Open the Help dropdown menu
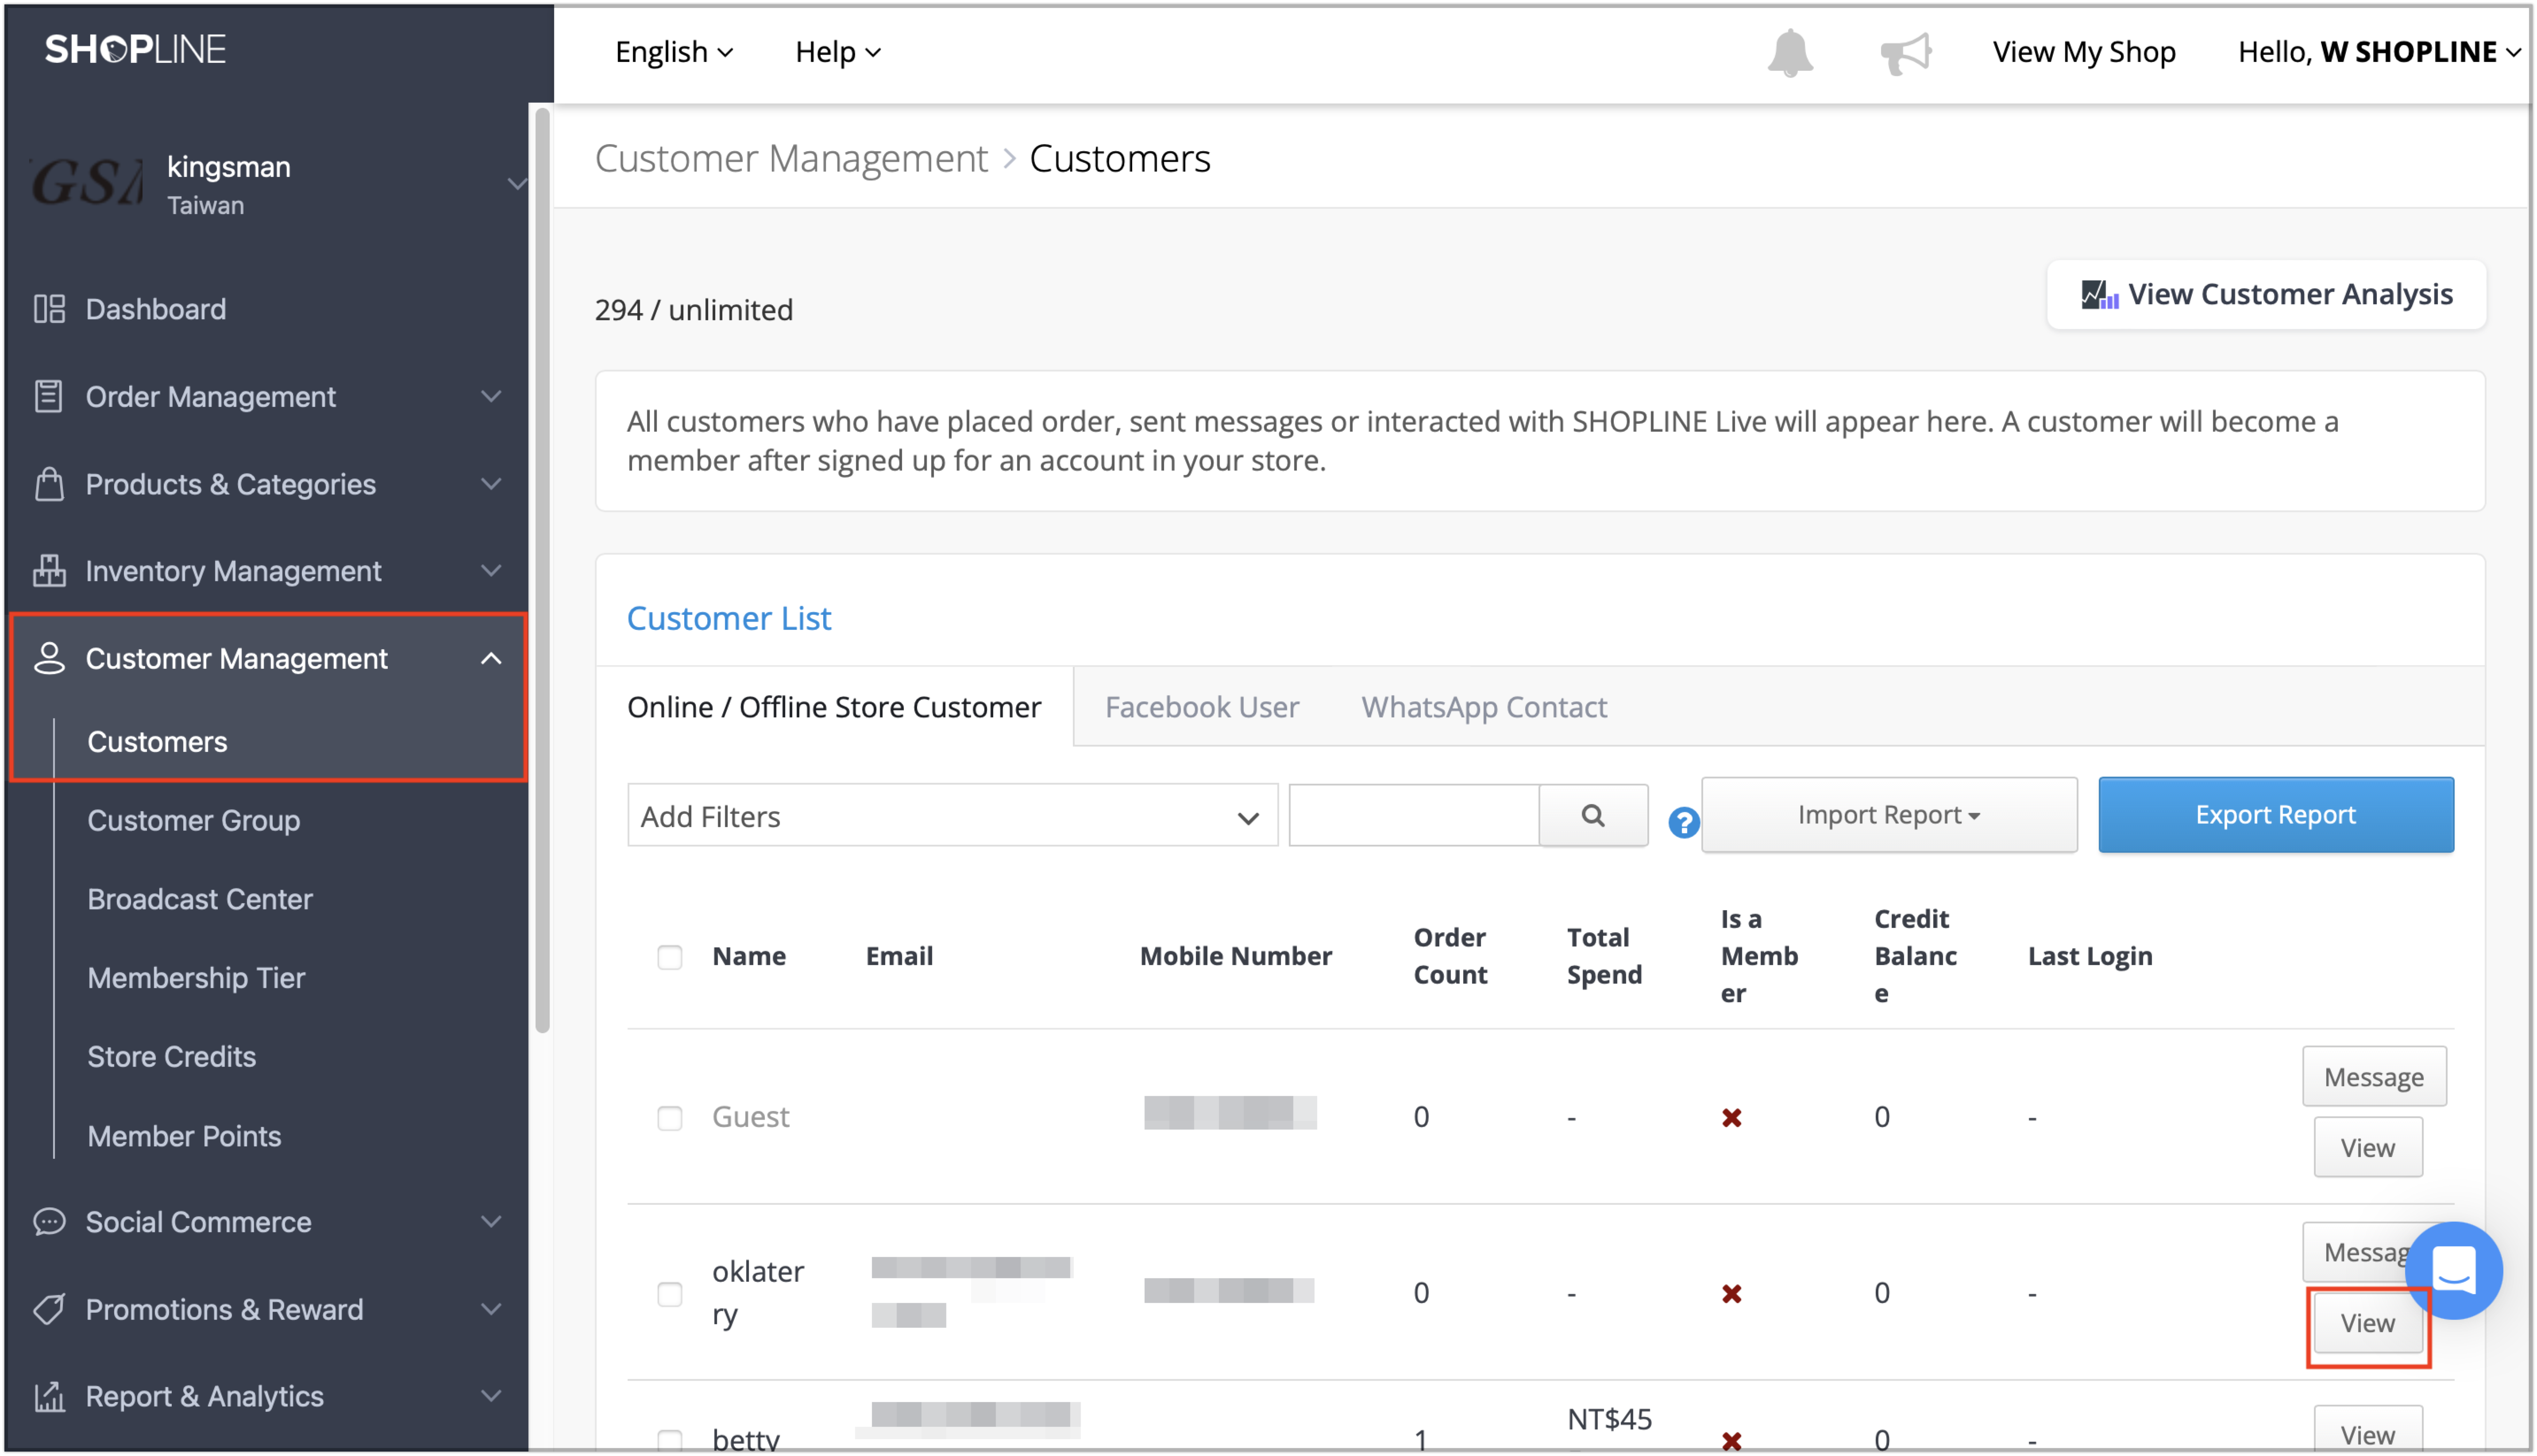The image size is (2537, 1456). (837, 52)
